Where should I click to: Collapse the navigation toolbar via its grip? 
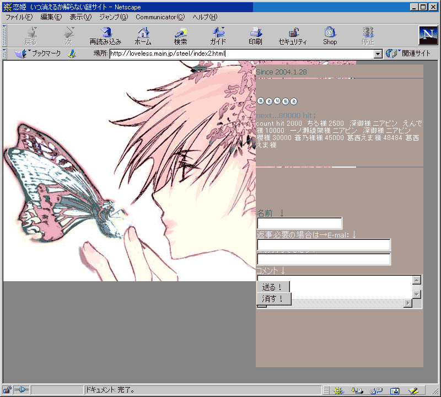[x=4, y=36]
